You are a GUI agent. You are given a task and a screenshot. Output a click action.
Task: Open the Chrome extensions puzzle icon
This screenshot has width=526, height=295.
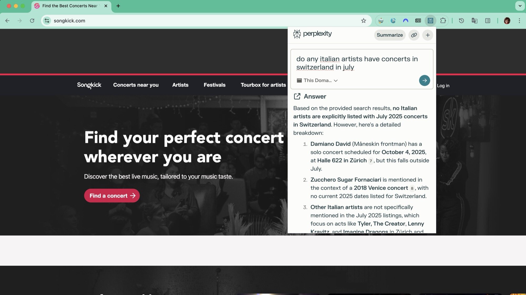click(x=443, y=20)
